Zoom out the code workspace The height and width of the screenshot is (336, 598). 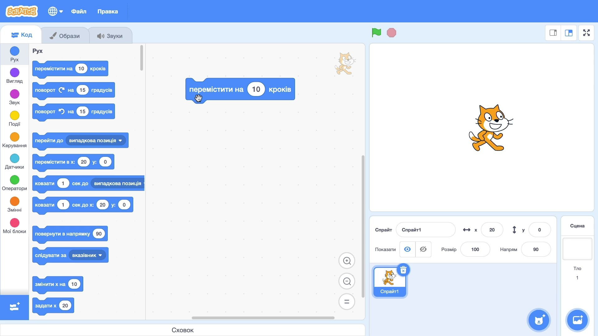347,281
